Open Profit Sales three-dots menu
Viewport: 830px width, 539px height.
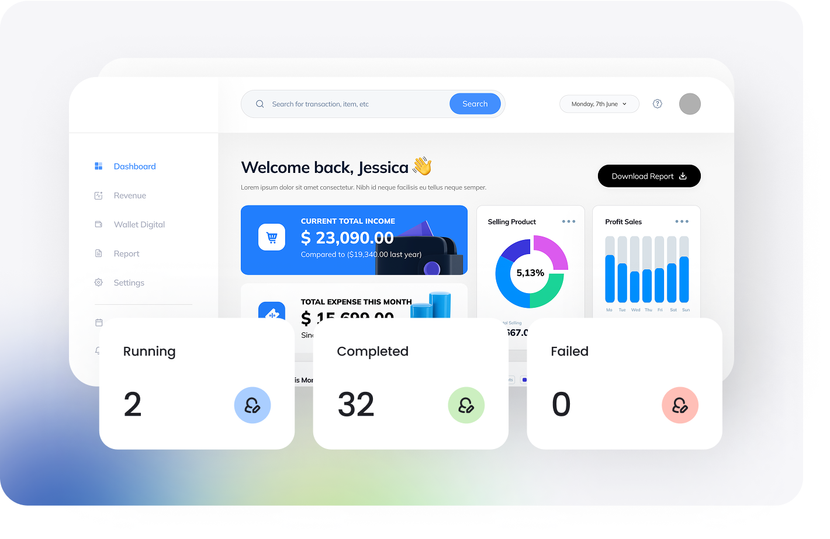click(682, 222)
